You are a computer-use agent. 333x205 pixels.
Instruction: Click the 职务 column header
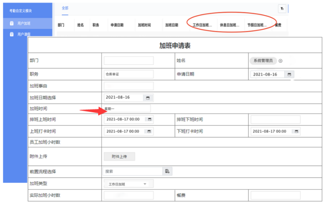pos(96,25)
